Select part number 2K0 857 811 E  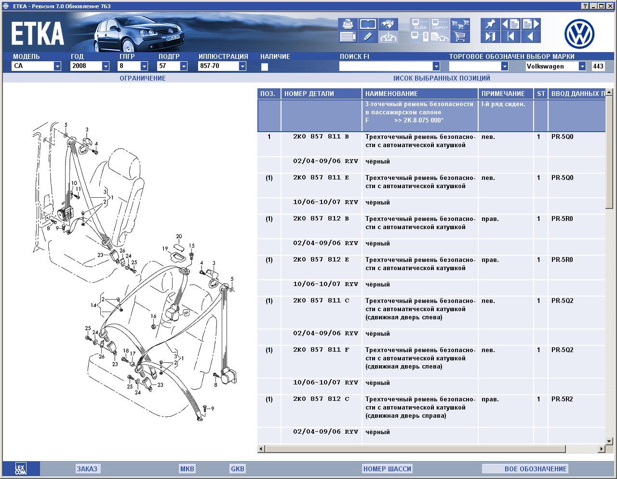(321, 178)
